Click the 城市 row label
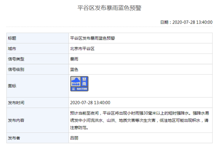The image size is (217, 145). pyautogui.click(x=12, y=49)
